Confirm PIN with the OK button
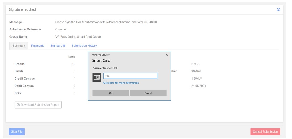This screenshot has height=139, width=292. 111,93
